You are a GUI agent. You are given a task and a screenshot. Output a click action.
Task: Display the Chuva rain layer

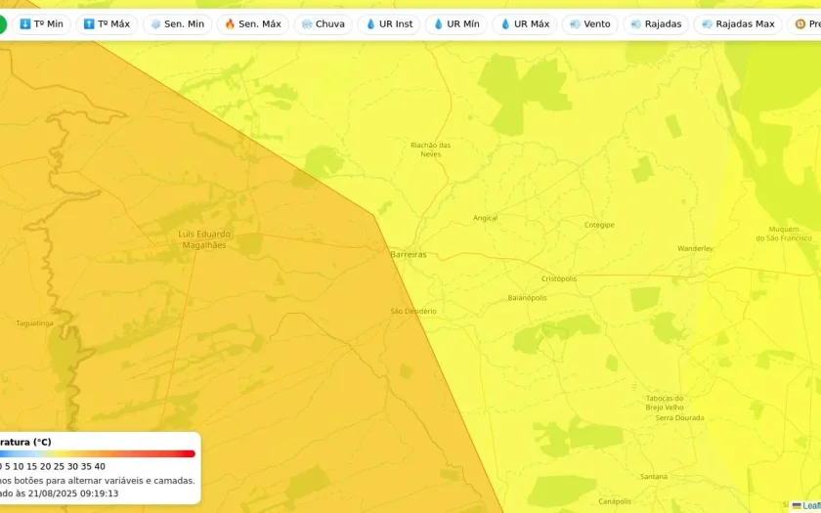click(324, 24)
